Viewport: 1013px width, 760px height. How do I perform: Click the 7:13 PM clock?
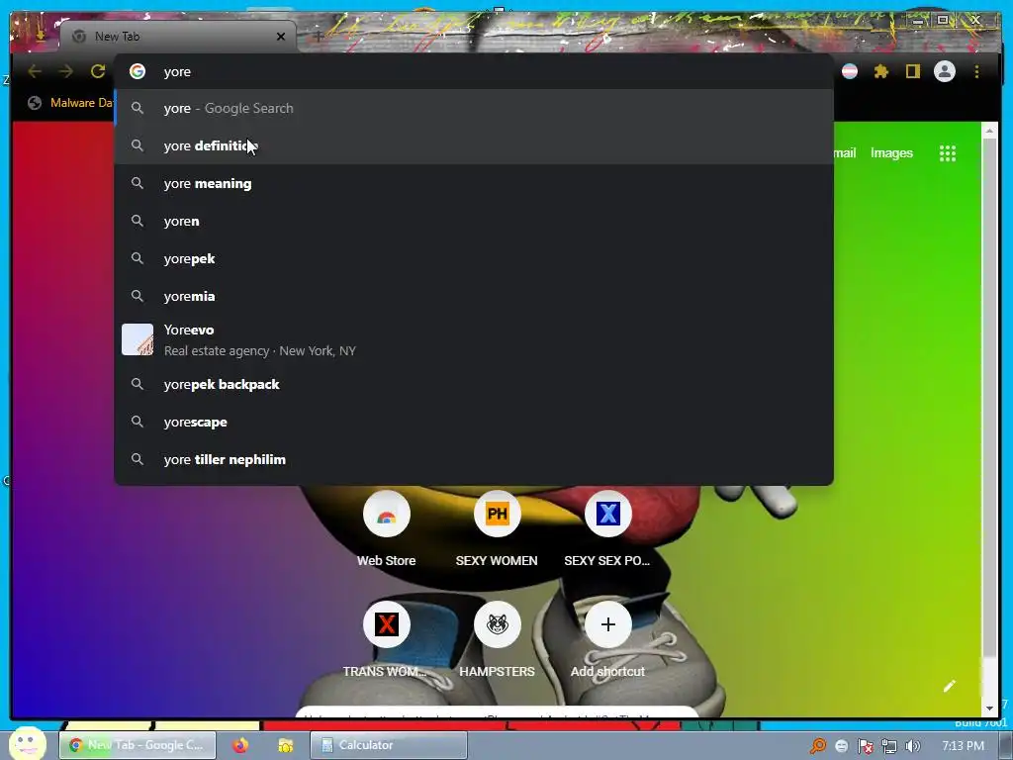click(x=964, y=746)
